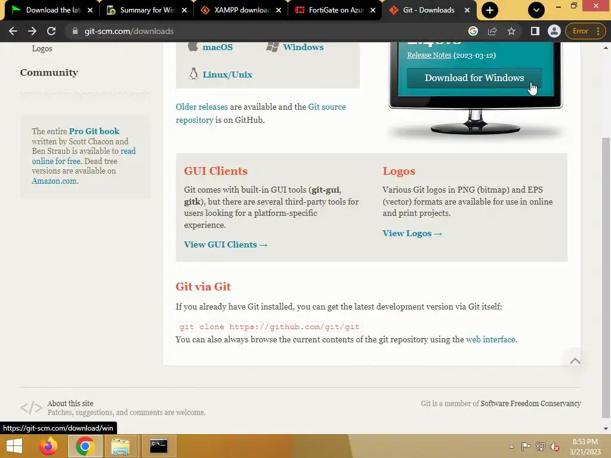The height and width of the screenshot is (458, 611).
Task: Open Logos in the sidebar
Action: (x=42, y=49)
